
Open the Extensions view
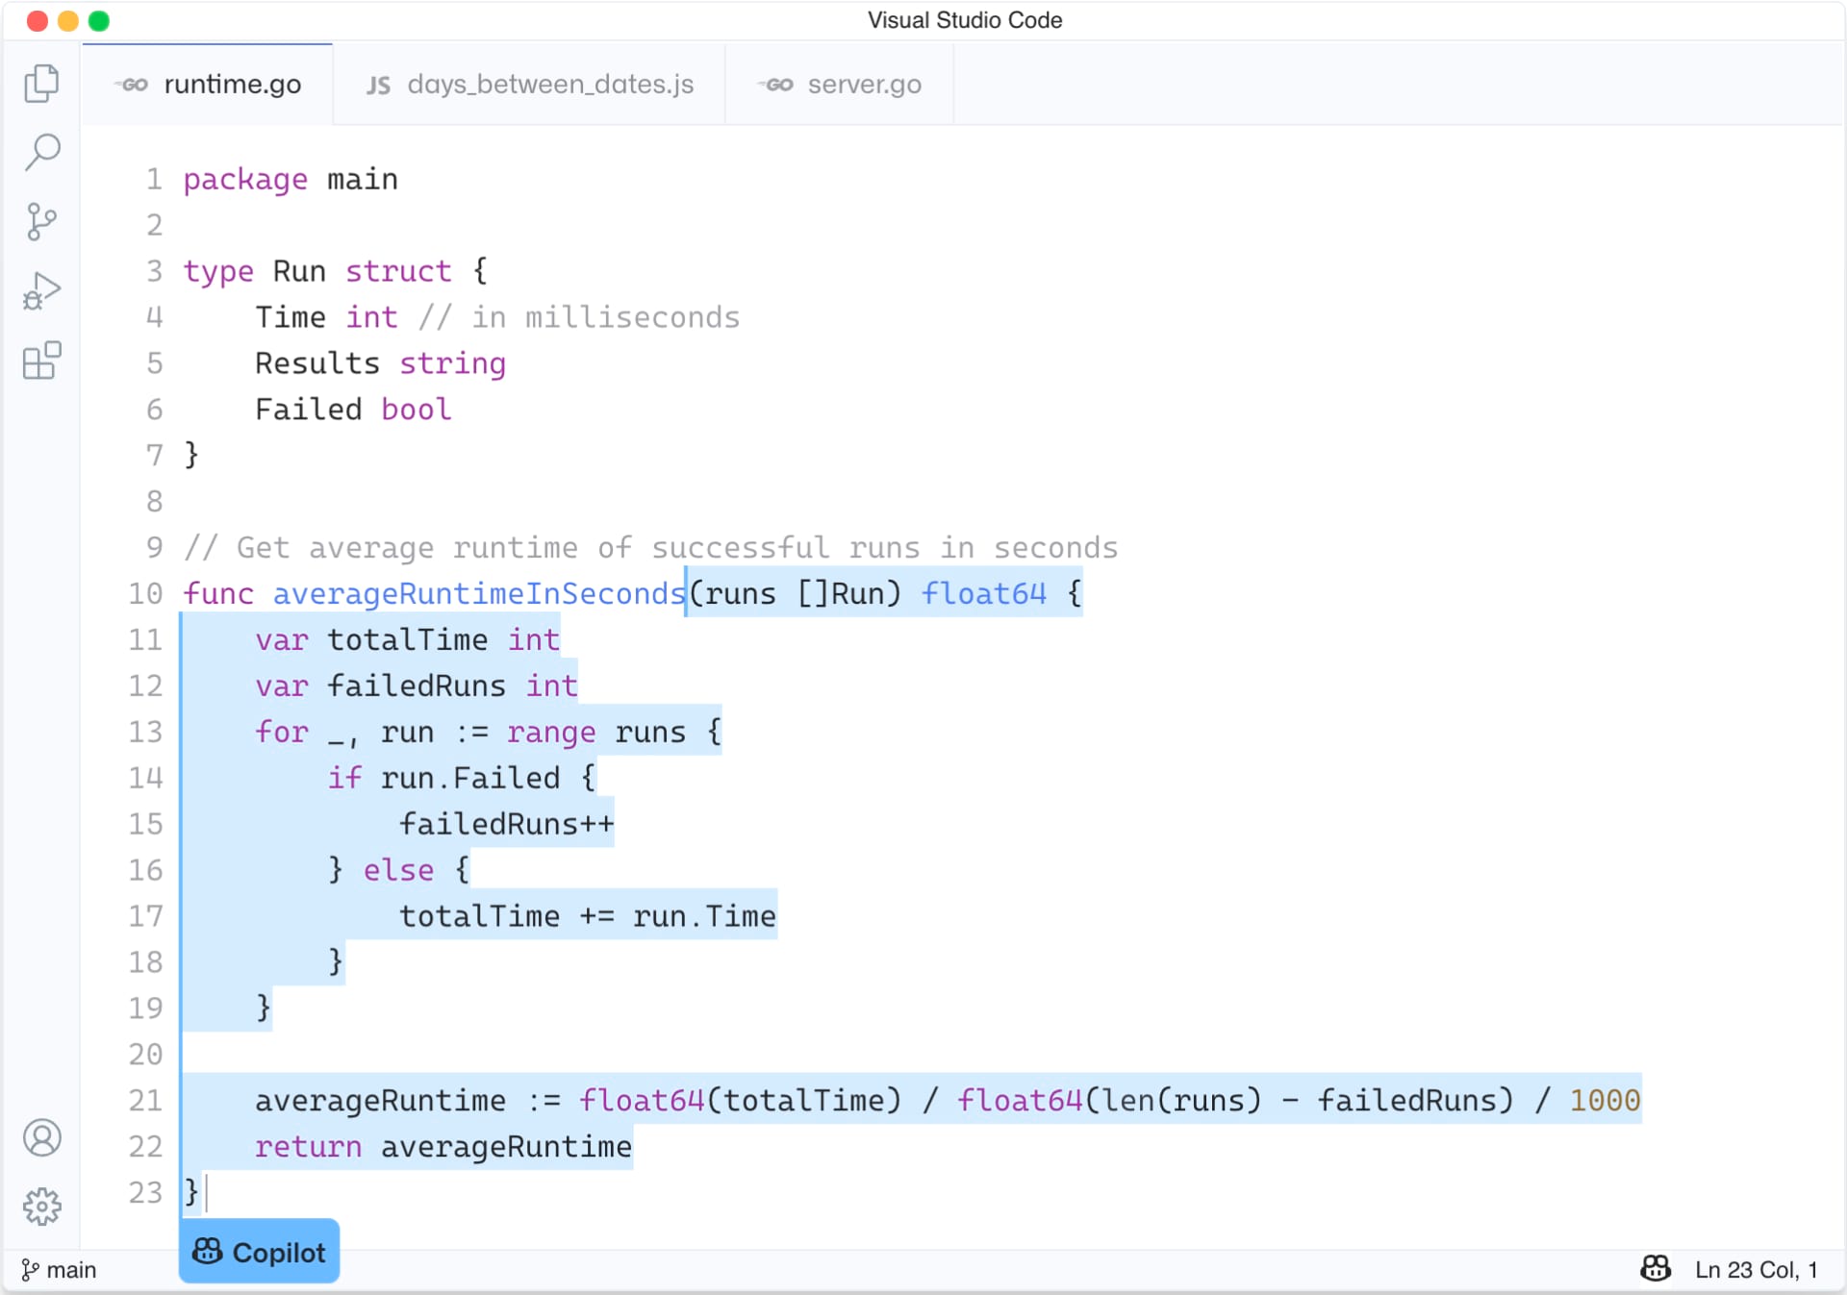pos(42,361)
